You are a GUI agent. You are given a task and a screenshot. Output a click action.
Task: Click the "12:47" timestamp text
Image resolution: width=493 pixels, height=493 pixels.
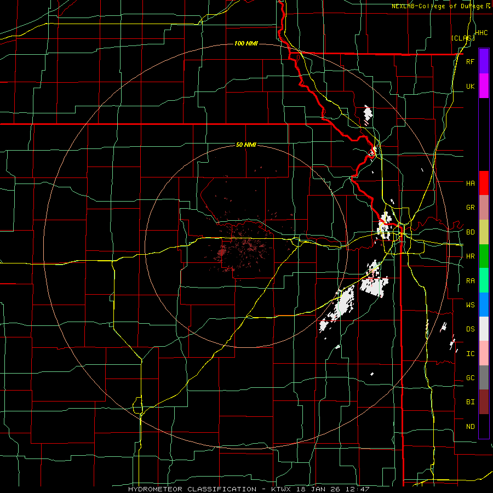357,489
